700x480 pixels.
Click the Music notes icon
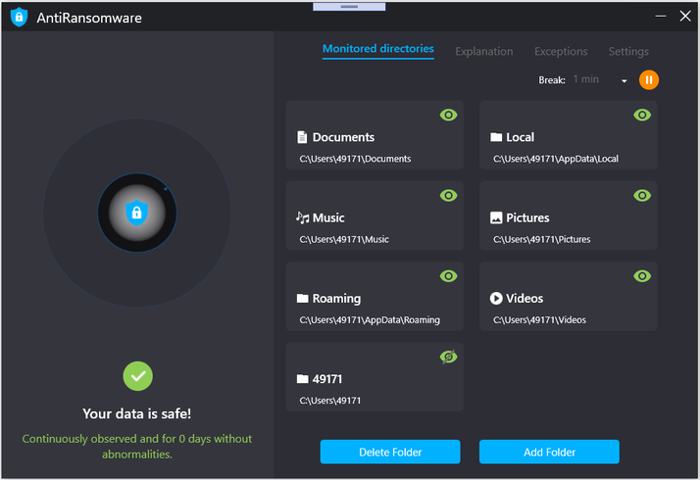(x=302, y=217)
